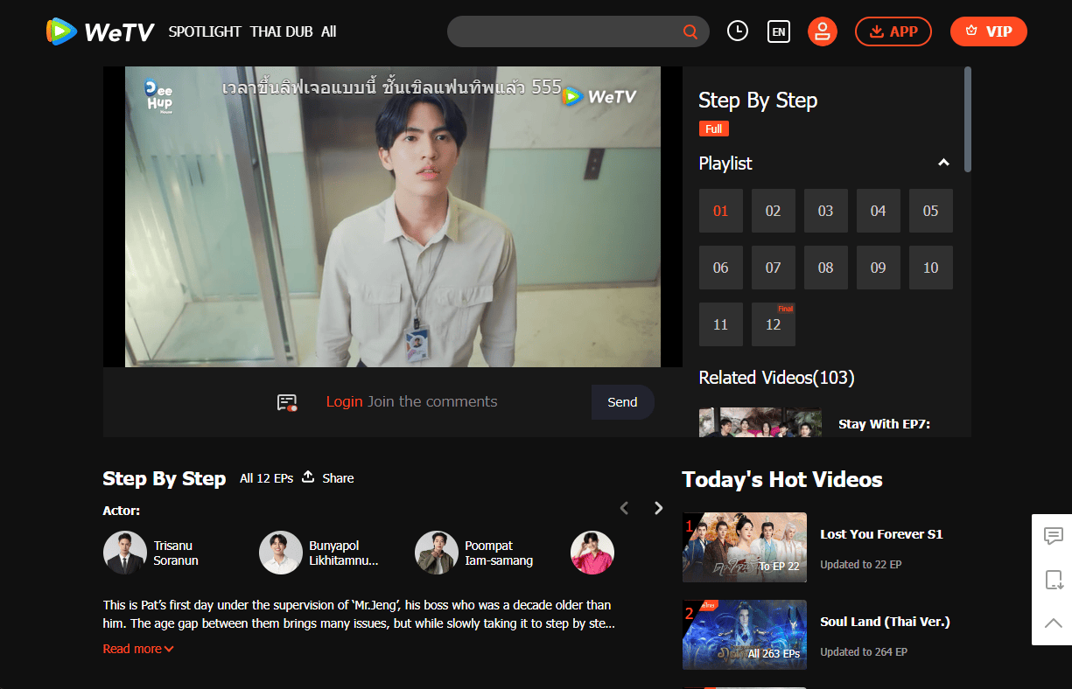Select final episode 12
This screenshot has height=689, width=1072.
[x=774, y=324]
